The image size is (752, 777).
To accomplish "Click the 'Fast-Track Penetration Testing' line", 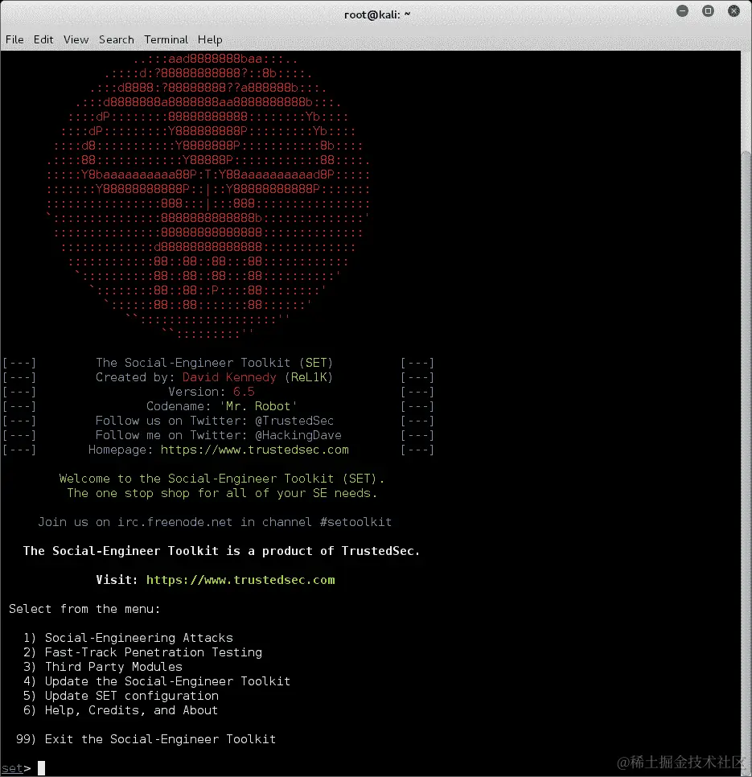I will point(142,652).
